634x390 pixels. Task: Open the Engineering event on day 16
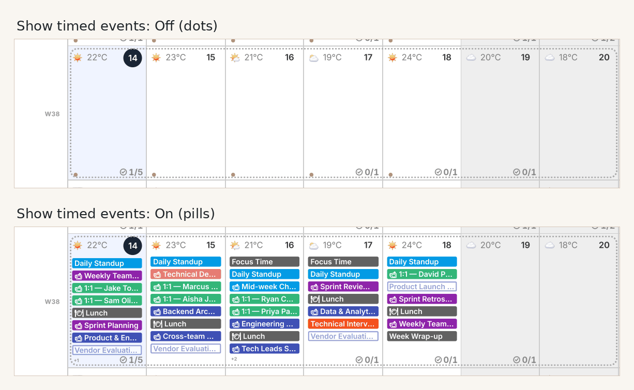[x=265, y=324]
